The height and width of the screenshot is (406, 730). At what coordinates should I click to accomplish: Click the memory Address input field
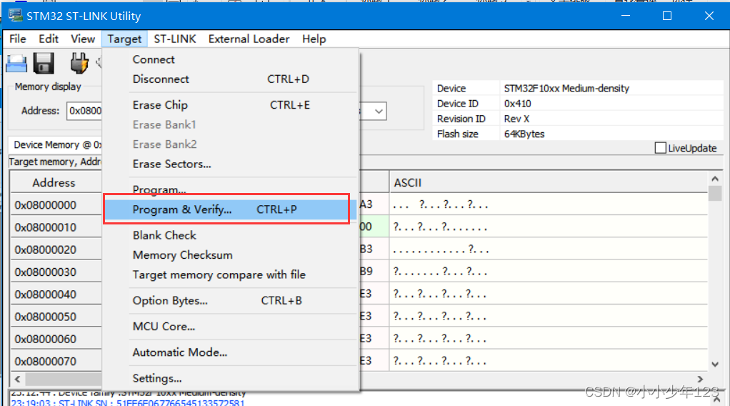coord(84,111)
